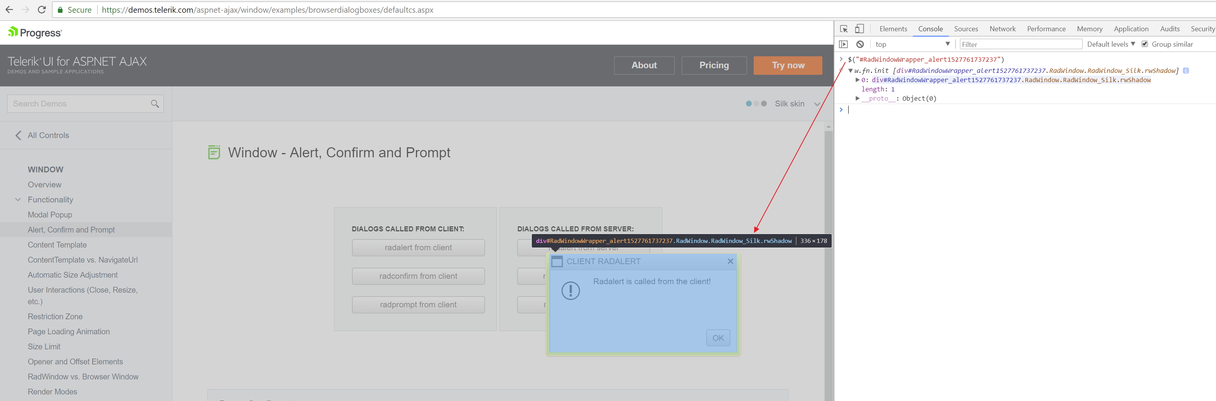Screen dimensions: 1216x401
Task: Show the console sidebar icon
Action: pyautogui.click(x=844, y=44)
